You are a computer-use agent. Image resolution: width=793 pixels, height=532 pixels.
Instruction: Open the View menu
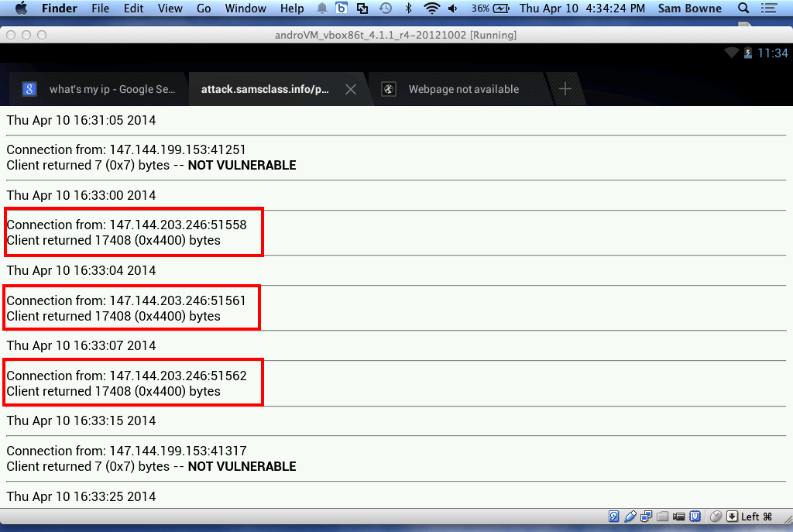click(170, 8)
